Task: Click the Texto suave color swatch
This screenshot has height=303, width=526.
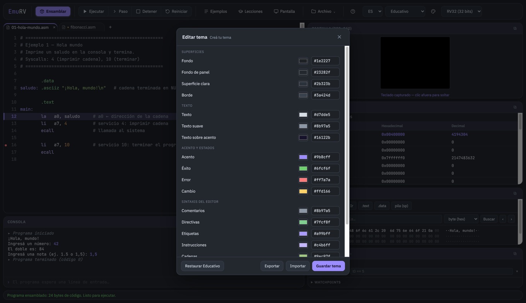Action: click(x=303, y=126)
